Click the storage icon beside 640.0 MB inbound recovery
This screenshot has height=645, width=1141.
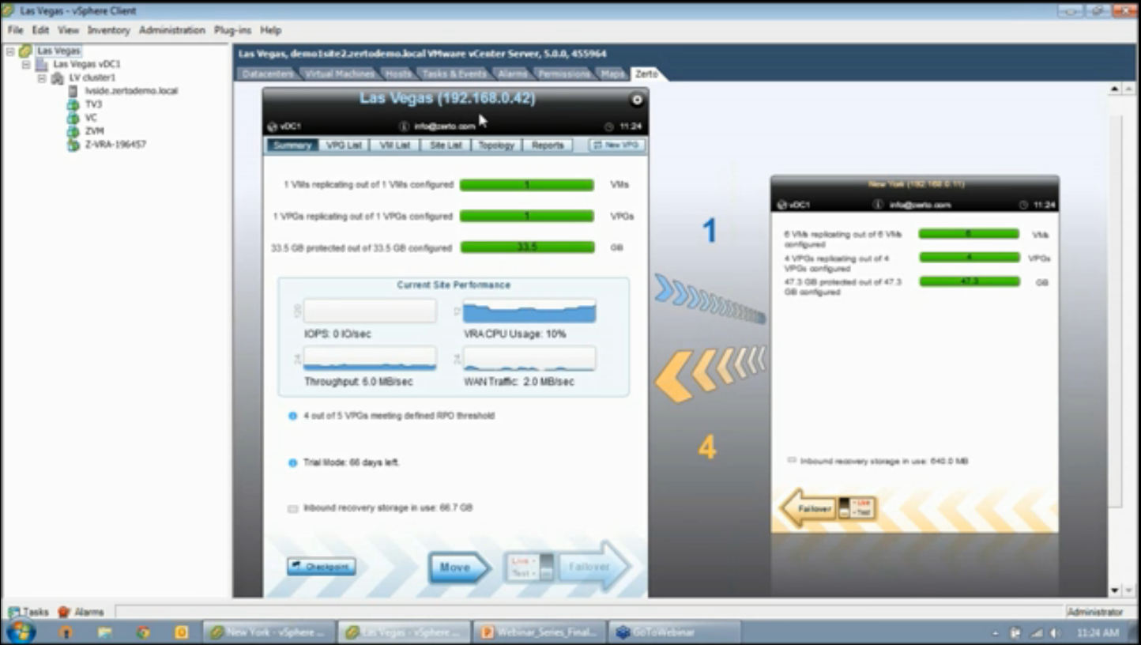792,460
